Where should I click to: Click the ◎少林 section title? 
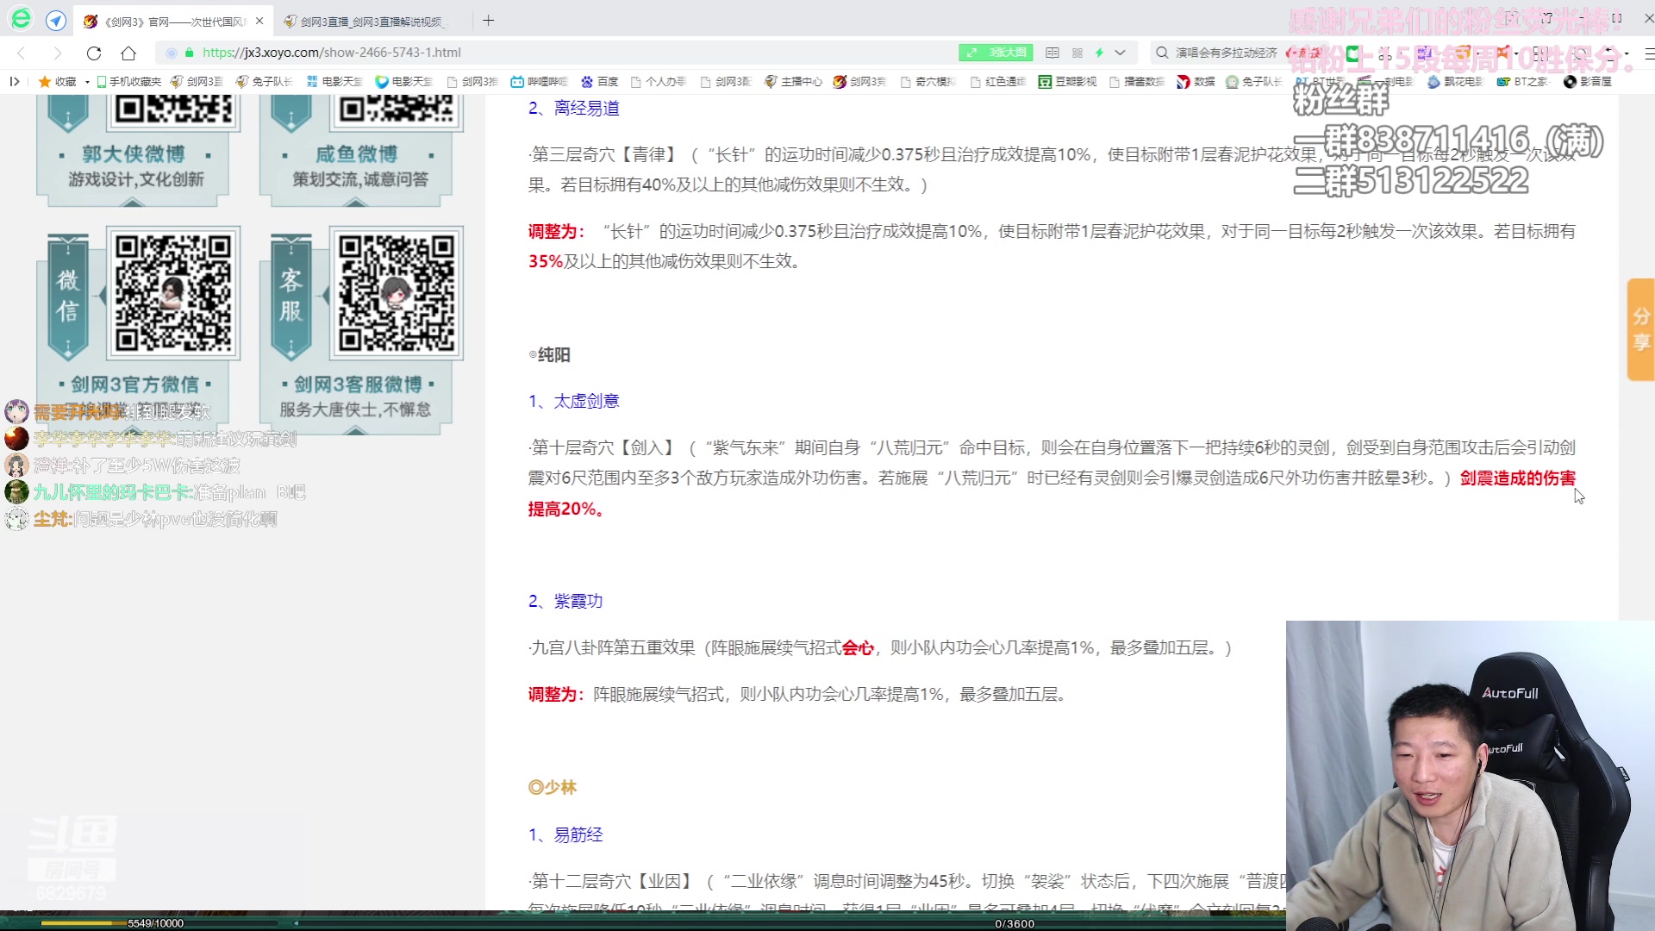tap(553, 788)
